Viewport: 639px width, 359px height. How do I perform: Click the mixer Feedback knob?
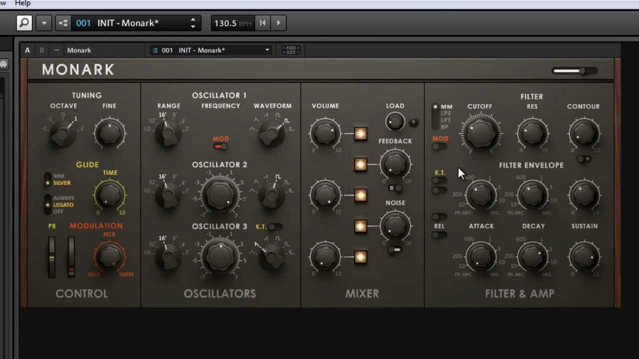pyautogui.click(x=395, y=164)
